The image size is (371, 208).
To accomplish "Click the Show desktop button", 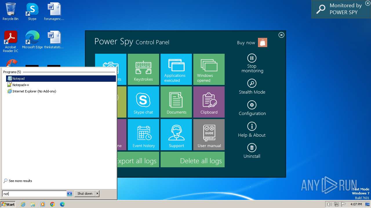I will pos(368,204).
